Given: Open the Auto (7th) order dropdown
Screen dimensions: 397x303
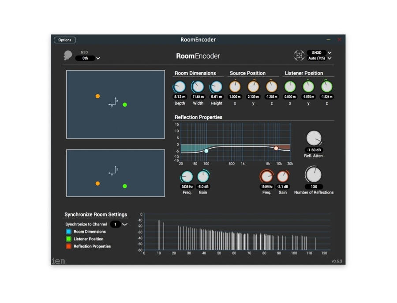Looking at the screenshot, I should click(319, 58).
